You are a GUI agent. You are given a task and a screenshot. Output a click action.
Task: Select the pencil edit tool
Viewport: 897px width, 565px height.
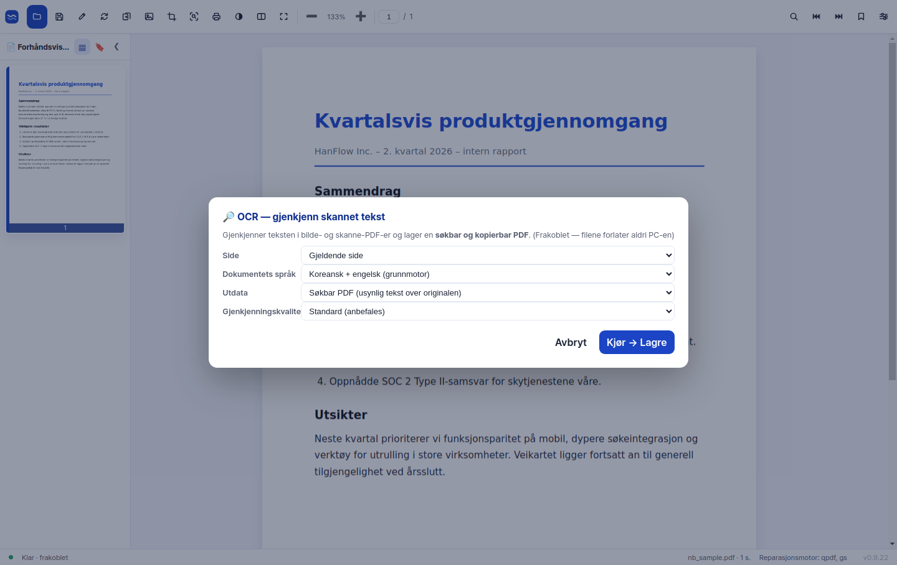(x=82, y=17)
